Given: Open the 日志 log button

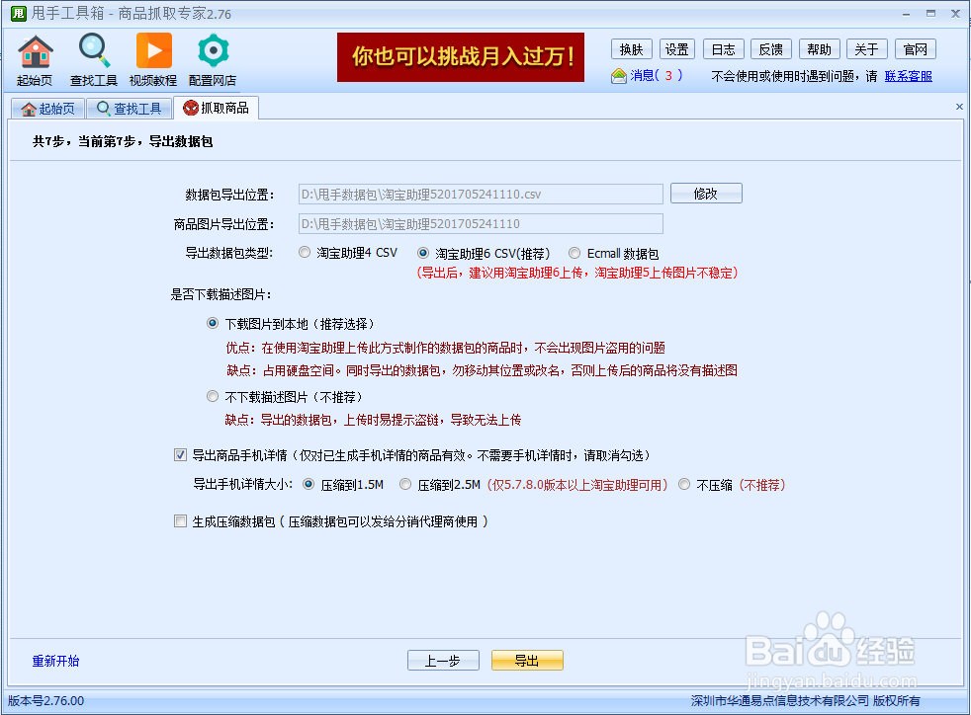Looking at the screenshot, I should click(723, 49).
